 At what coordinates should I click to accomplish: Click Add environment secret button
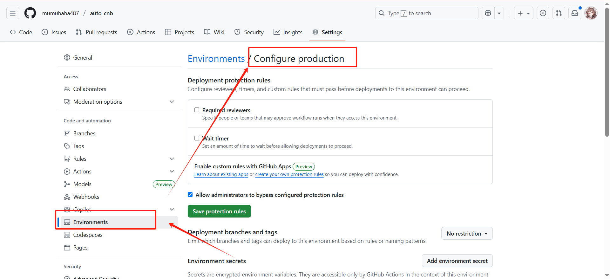click(x=457, y=261)
